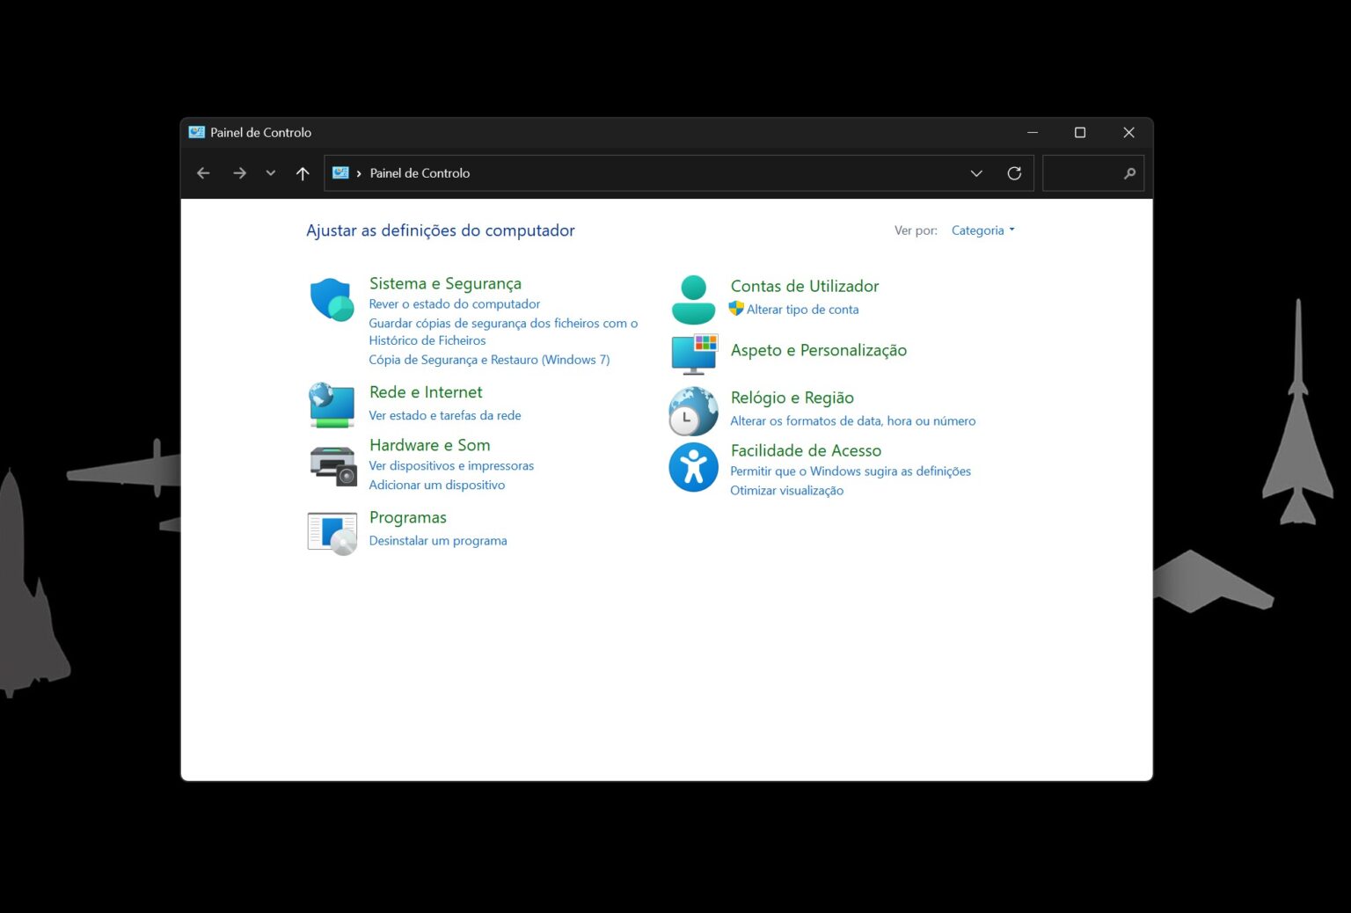Click Permitir que o Windows sugira as definições
Viewport: 1351px width, 913px height.
coord(851,471)
